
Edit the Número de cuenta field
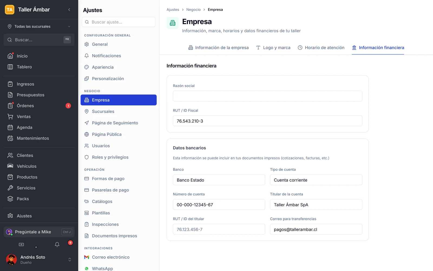219,205
